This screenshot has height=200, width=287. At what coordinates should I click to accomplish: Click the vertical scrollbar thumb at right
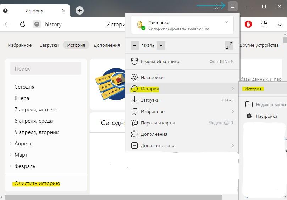pos(285,40)
